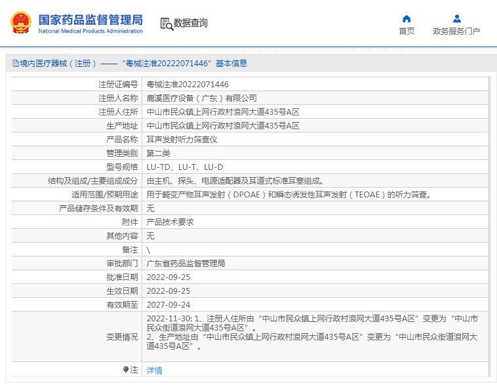Click the 产品技术要求 attachment value
The image size is (497, 385).
pyautogui.click(x=170, y=222)
